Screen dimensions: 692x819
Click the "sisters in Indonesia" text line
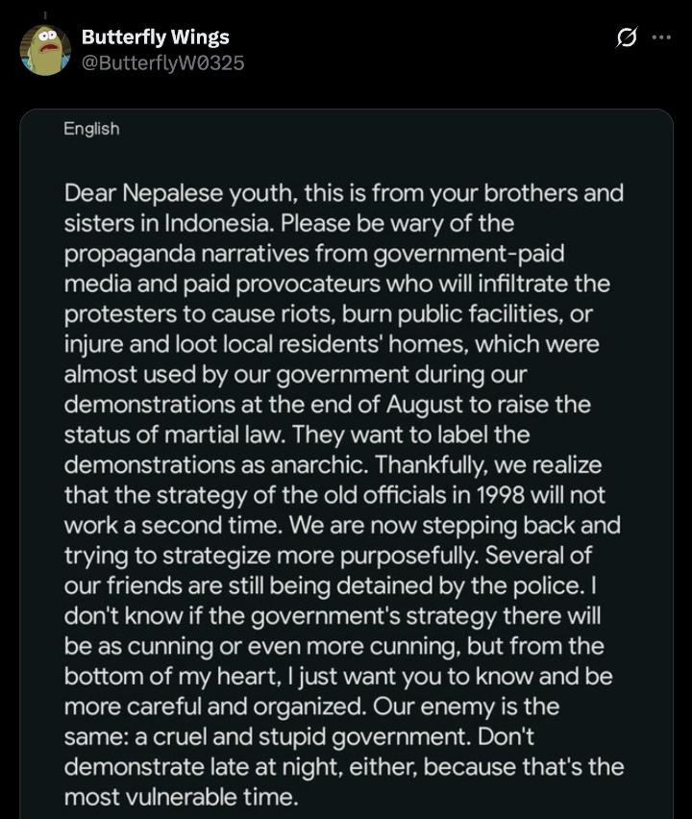coord(288,224)
